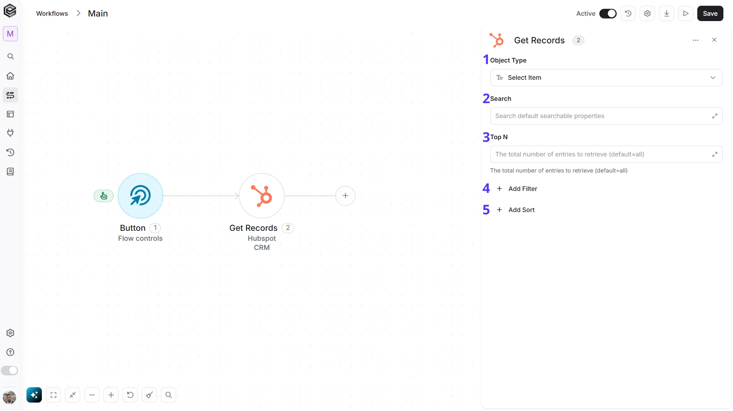This screenshot has width=733, height=411.
Task: Click the fit-to-screen canvas icon
Action: 53,395
